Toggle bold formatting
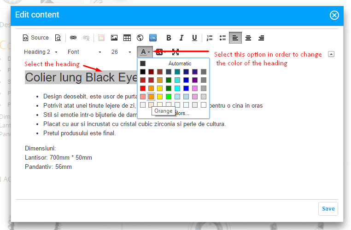Image resolution: width=351 pixels, height=230 pixels. click(x=169, y=38)
